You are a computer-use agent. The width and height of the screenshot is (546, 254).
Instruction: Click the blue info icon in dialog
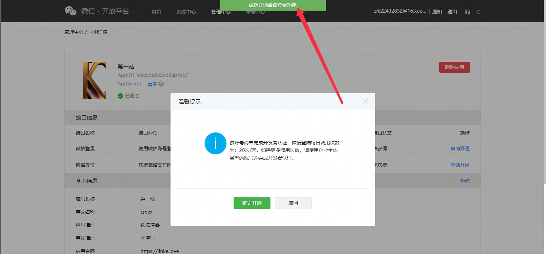(216, 143)
